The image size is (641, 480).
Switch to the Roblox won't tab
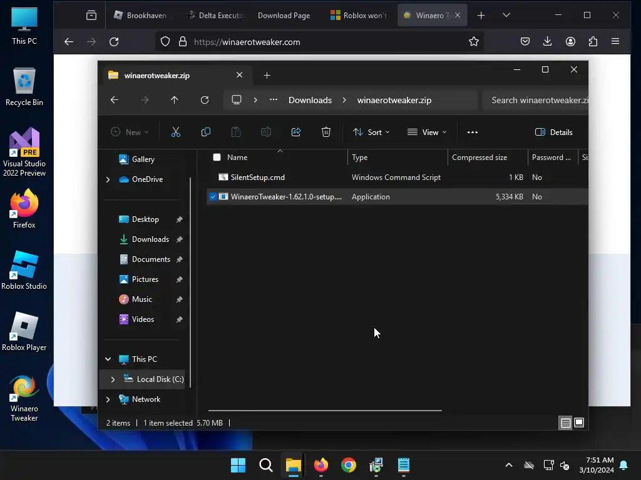click(x=359, y=16)
